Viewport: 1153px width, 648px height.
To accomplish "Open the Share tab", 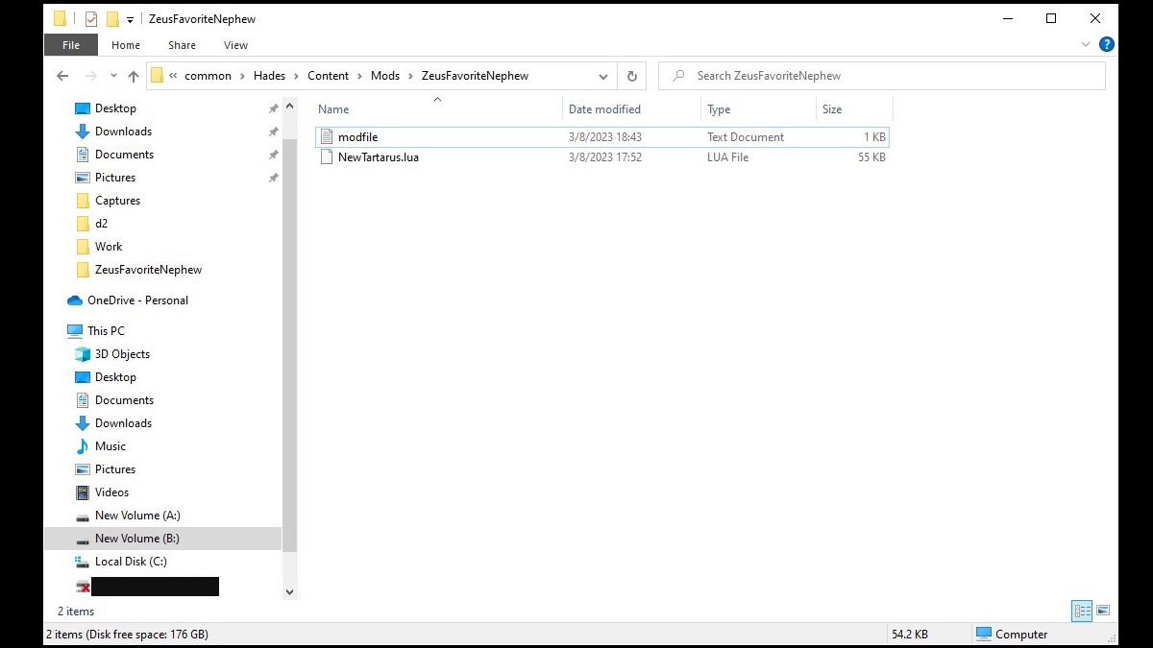I will pos(182,44).
